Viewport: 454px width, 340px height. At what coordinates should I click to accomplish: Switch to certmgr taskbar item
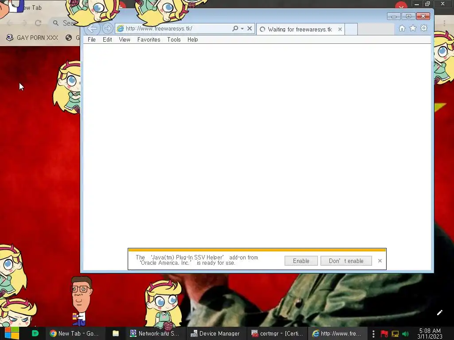coord(277,333)
